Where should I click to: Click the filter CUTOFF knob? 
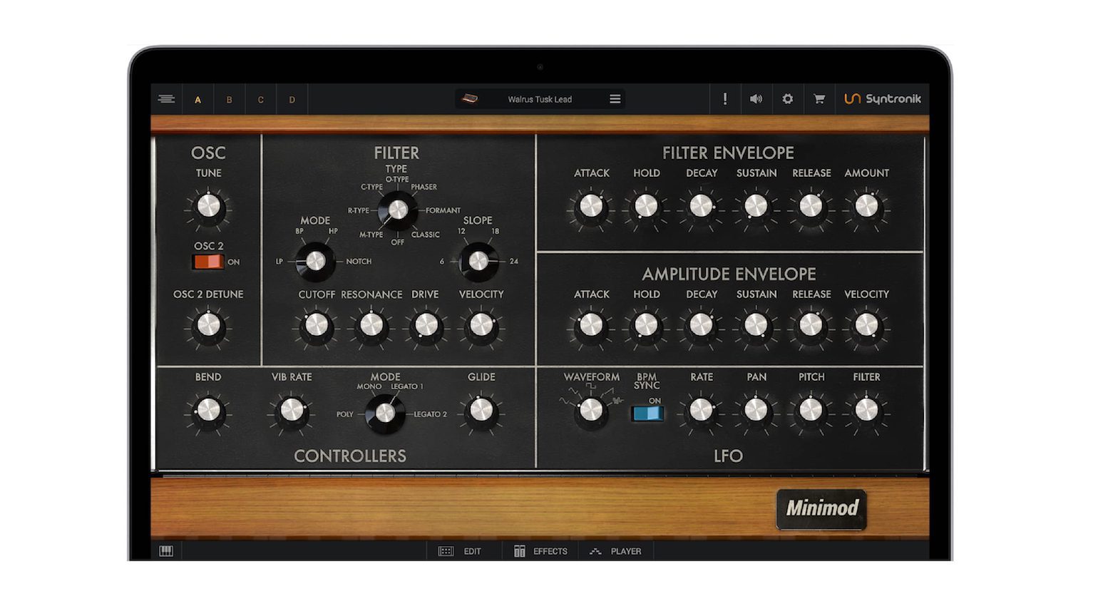(316, 325)
